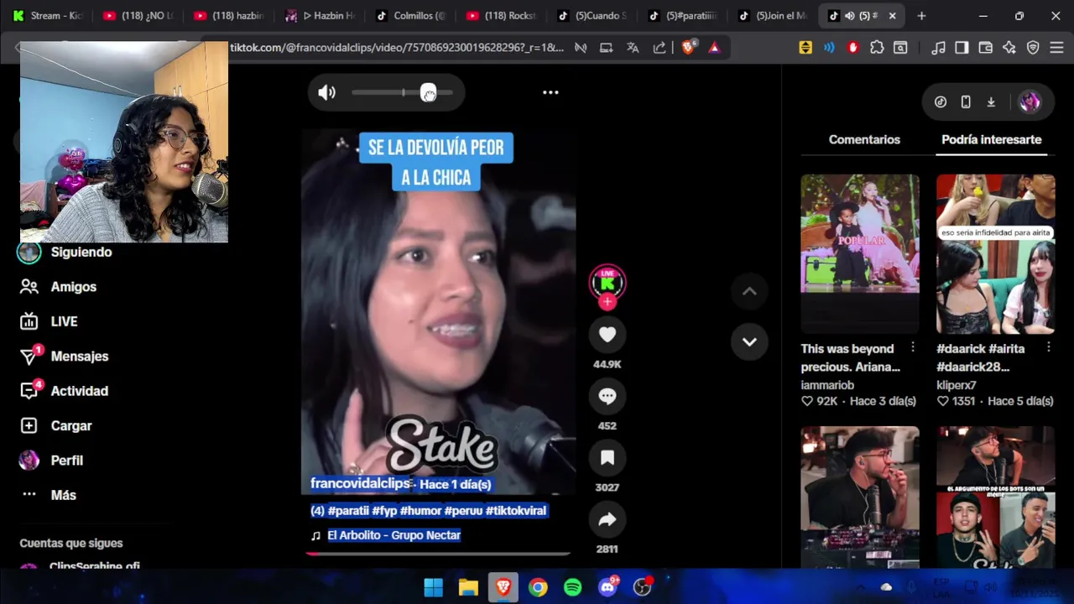
Task: Open El Arbolito - Grupo Nectar sound
Action: 394,535
